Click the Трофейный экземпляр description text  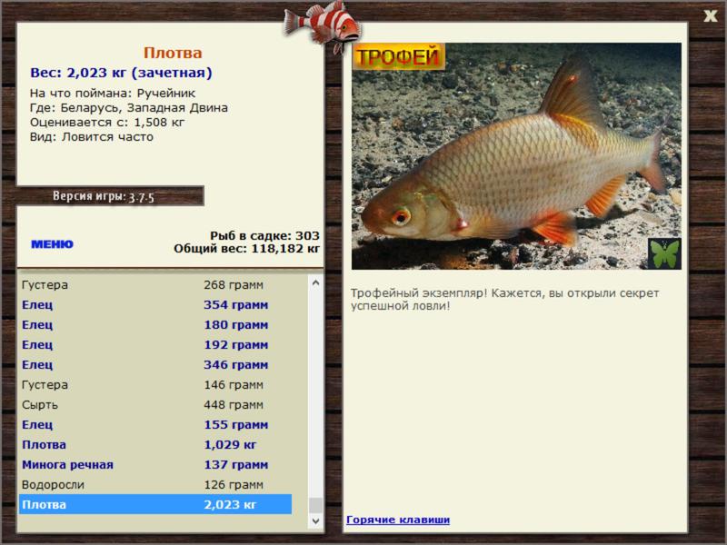(504, 299)
